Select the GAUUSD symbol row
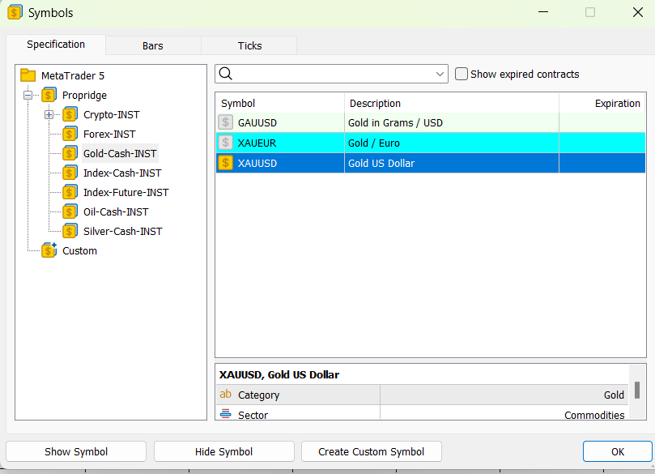Viewport: 655px width, 474px height. [x=431, y=122]
